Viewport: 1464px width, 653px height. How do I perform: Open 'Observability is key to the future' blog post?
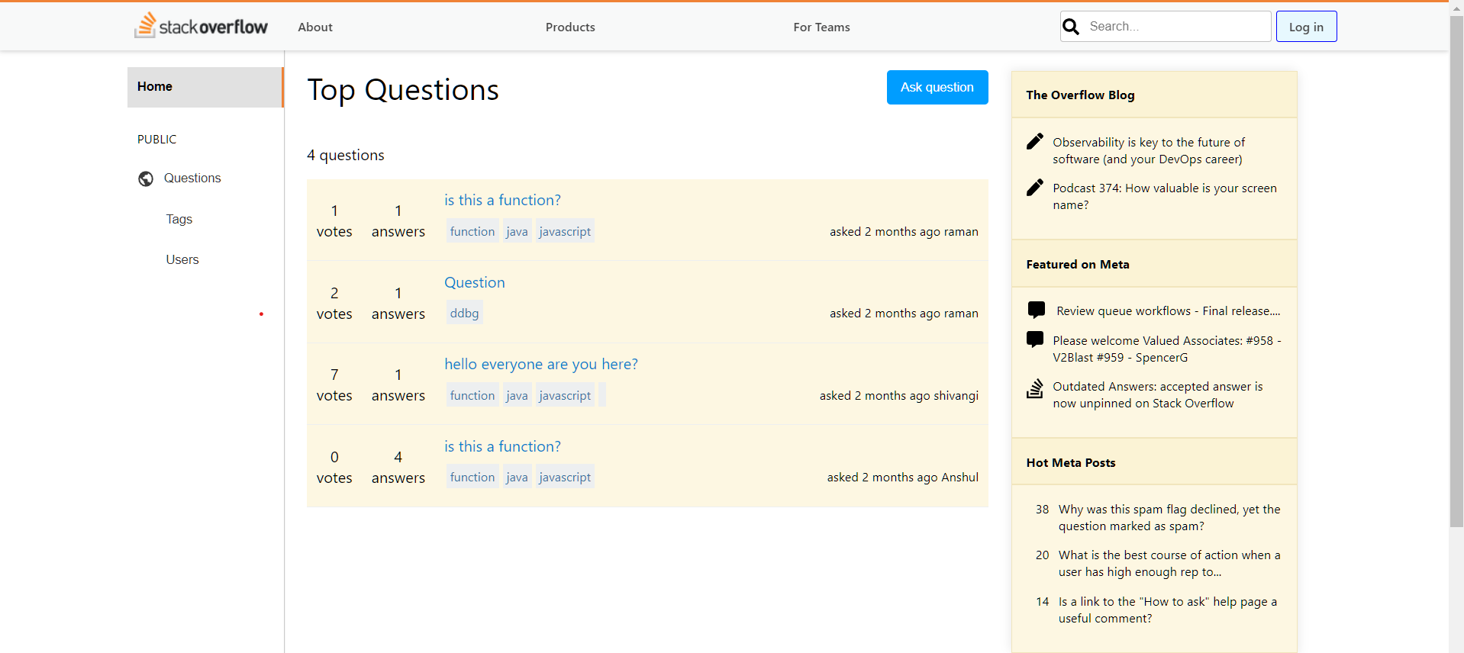(x=1149, y=150)
